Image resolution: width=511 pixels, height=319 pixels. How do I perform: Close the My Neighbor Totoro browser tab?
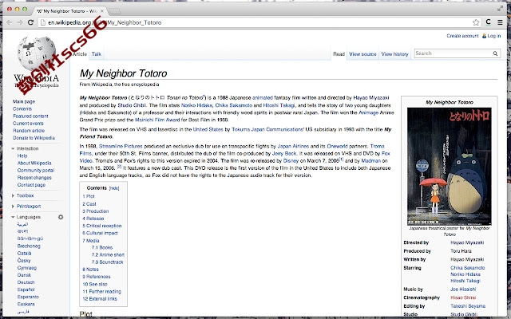coord(102,11)
